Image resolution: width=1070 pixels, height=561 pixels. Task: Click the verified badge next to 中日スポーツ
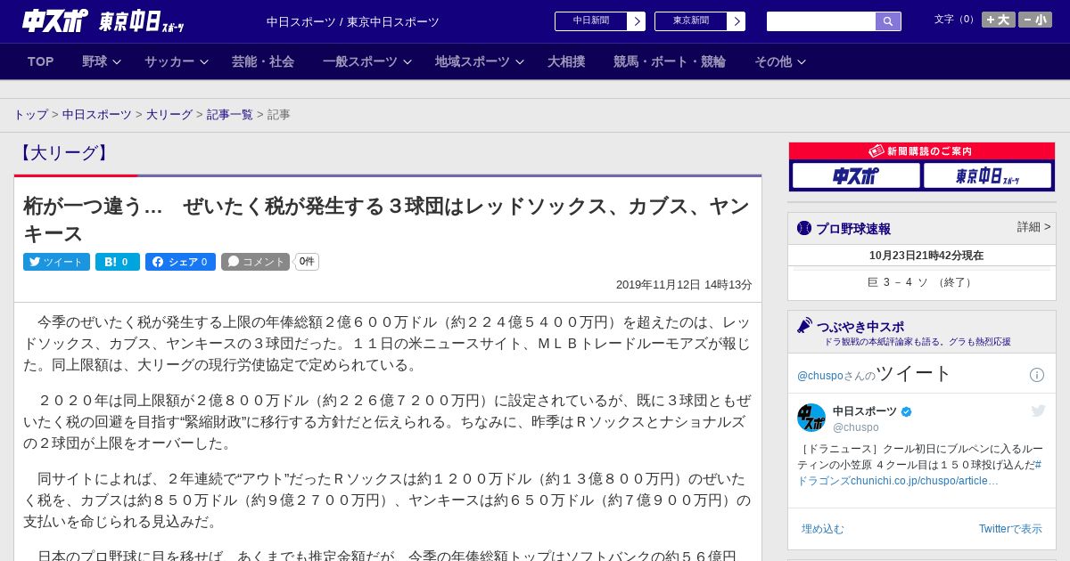[907, 411]
